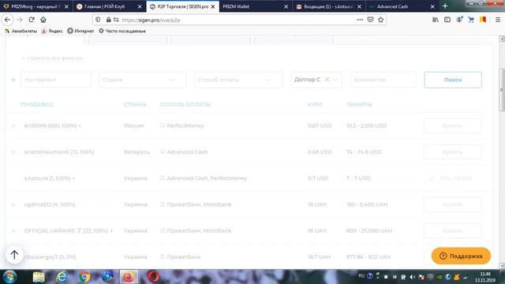Expand the Способ оплаты dropdown
Screen dimensions: 505x284
click(x=238, y=80)
